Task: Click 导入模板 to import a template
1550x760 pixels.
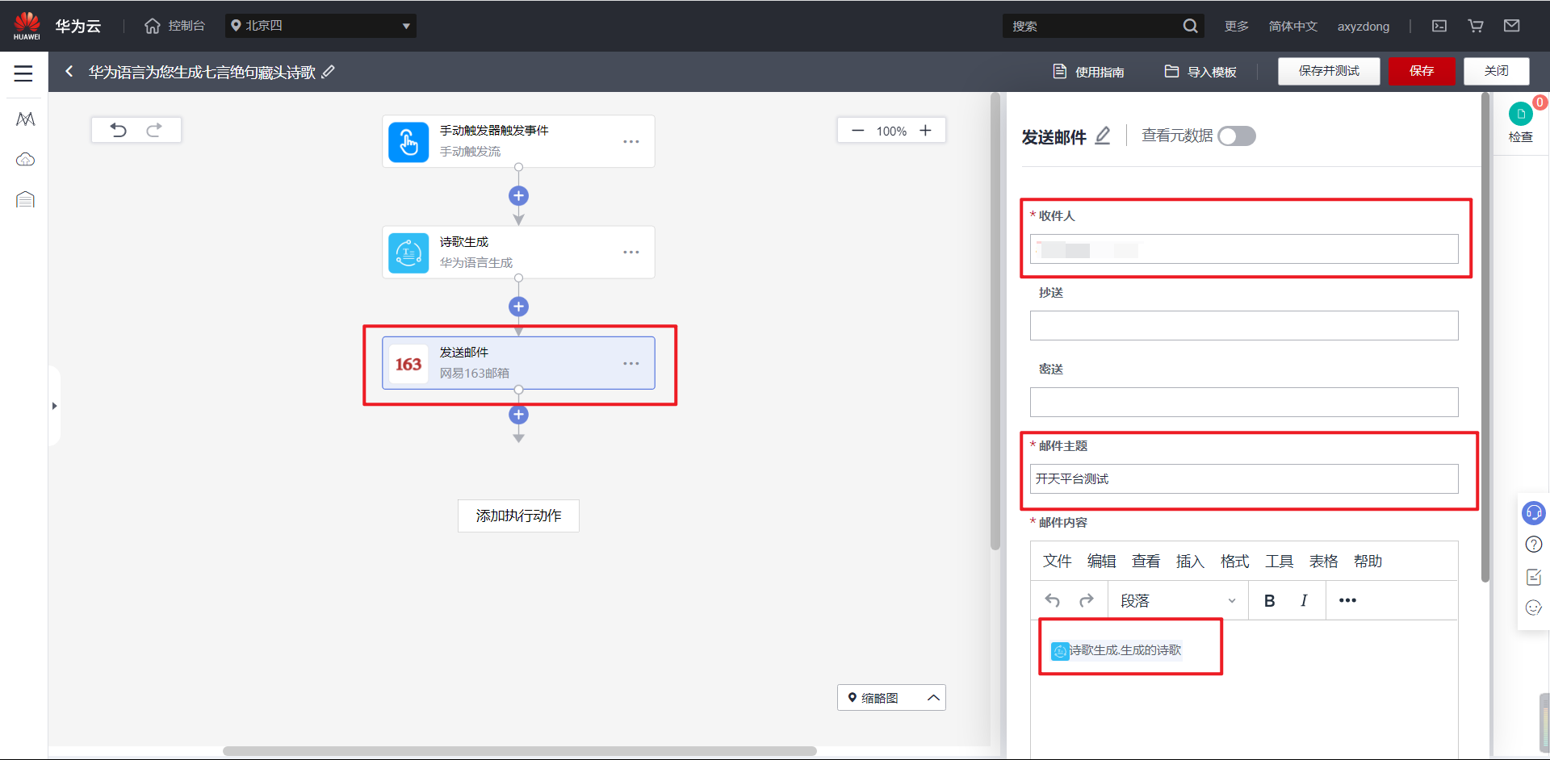Action: 1200,72
